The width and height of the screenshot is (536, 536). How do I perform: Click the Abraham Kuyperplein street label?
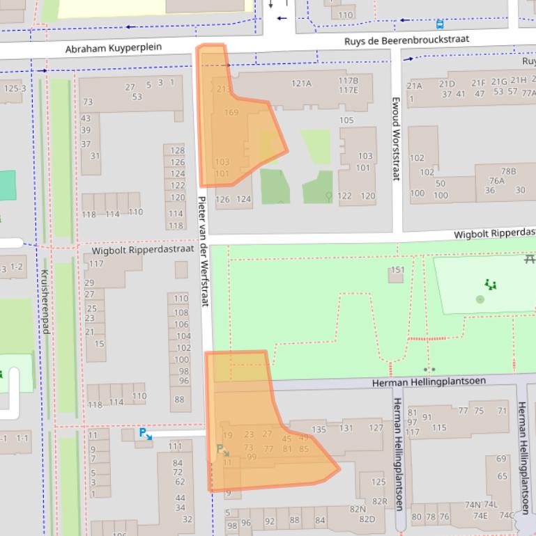pos(114,48)
